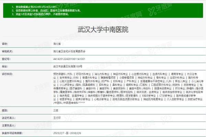Click 神经内科专业 in the department list
Image resolution: width=206 pixels, height=137 pixels.
tap(121, 74)
